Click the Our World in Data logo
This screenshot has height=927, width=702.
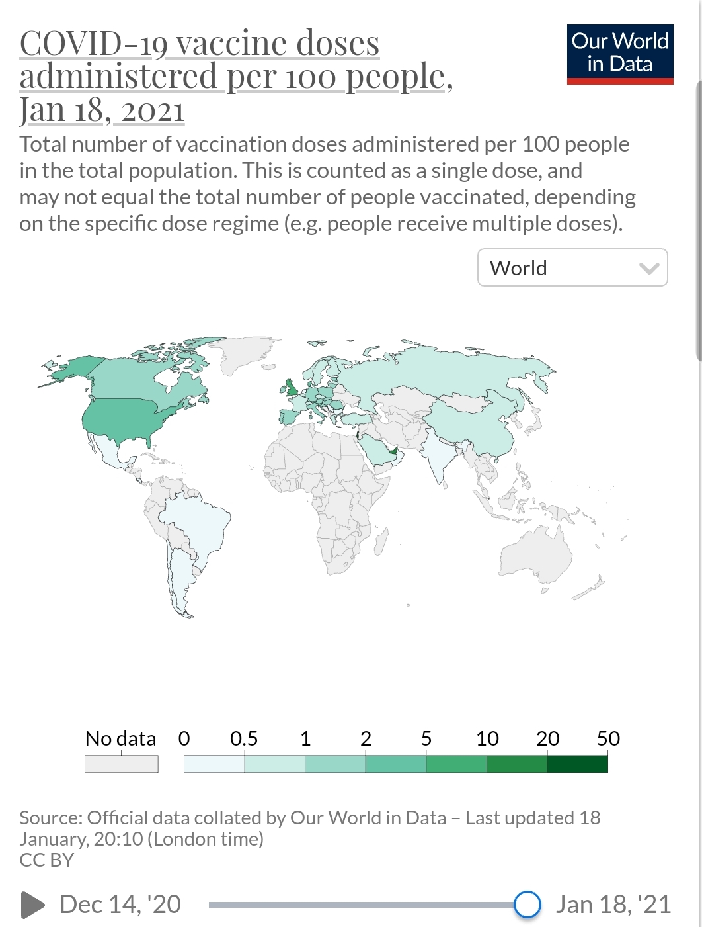coord(619,54)
